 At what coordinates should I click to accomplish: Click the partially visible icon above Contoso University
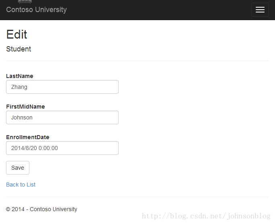25,2
